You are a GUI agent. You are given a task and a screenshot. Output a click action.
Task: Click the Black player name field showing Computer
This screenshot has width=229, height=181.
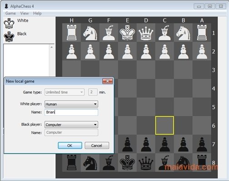[71, 133]
